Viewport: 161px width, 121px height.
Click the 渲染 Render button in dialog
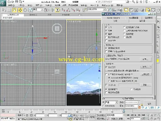point(149,104)
